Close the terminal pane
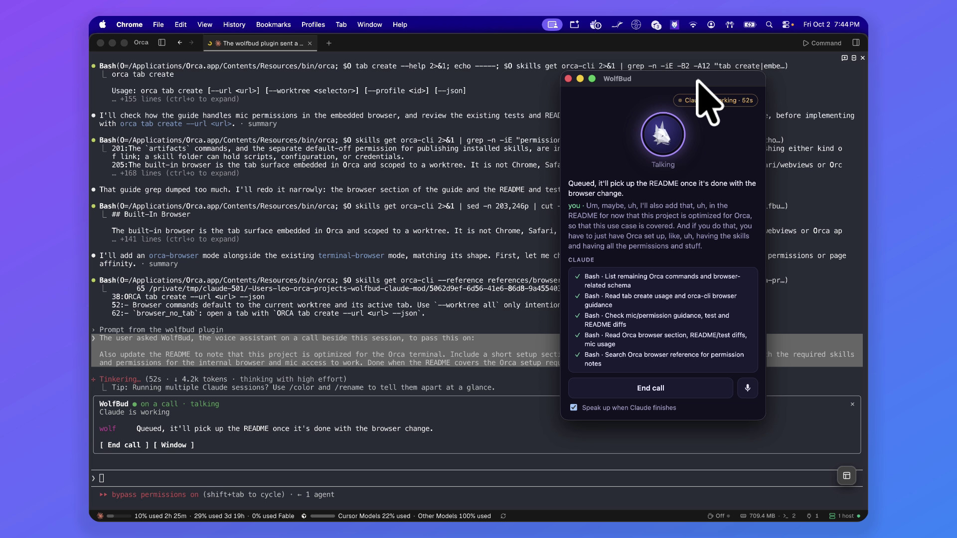 [x=863, y=58]
